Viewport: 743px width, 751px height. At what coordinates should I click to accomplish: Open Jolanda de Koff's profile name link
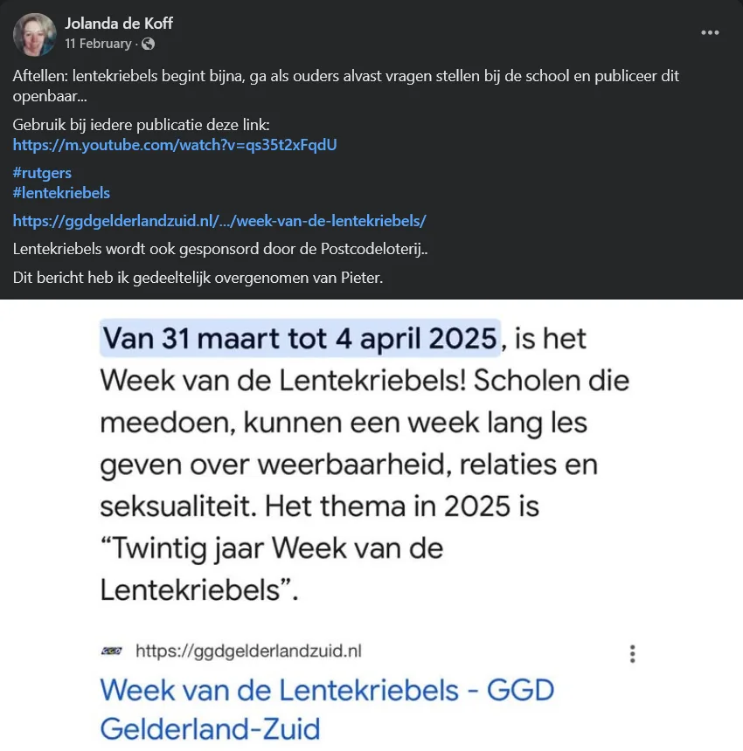[119, 23]
